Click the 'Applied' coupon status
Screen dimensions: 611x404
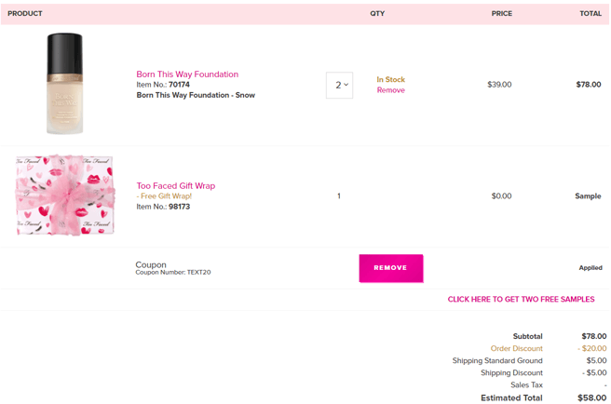click(x=591, y=268)
